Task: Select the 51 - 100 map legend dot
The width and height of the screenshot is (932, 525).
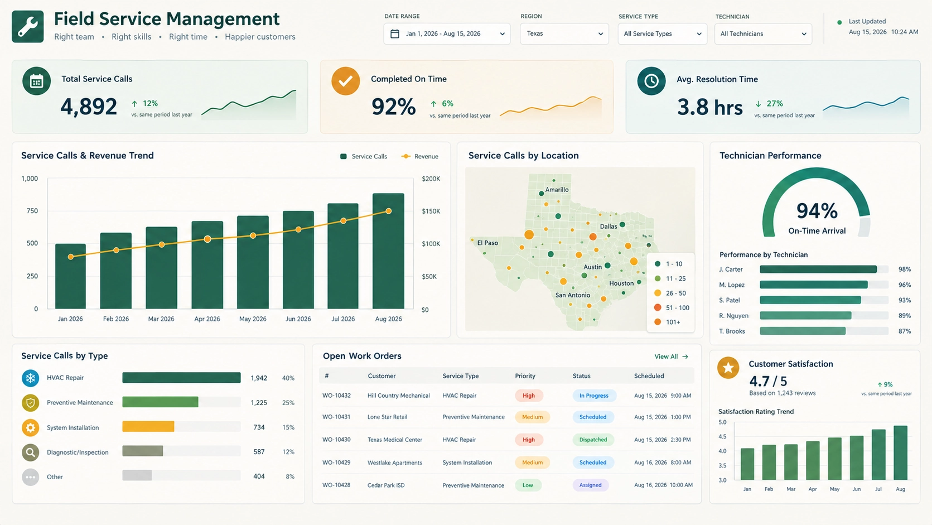Action: tap(658, 307)
